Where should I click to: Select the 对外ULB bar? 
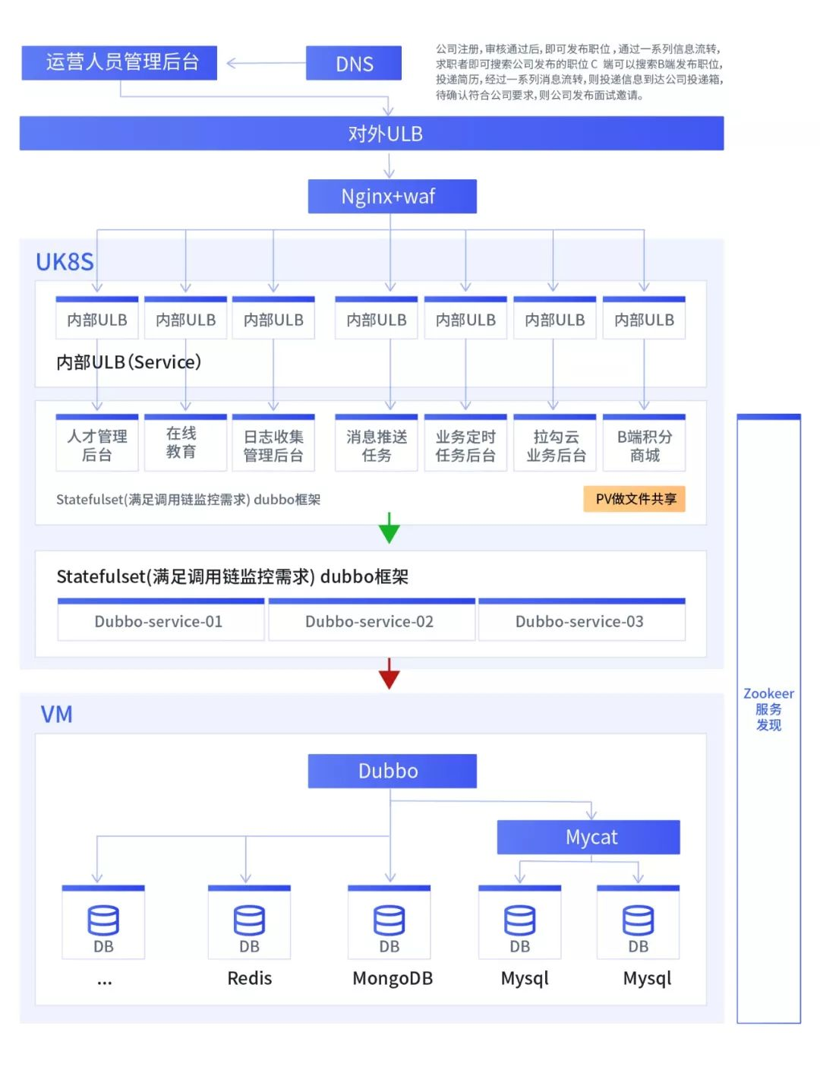tap(371, 134)
